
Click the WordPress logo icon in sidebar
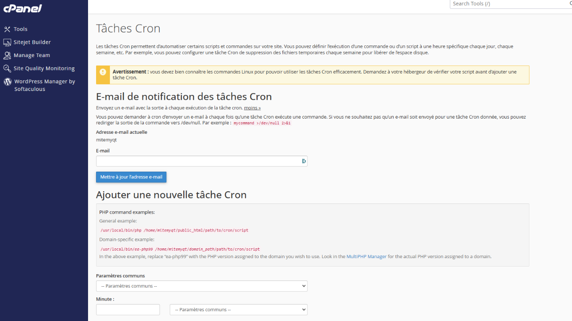pyautogui.click(x=7, y=82)
